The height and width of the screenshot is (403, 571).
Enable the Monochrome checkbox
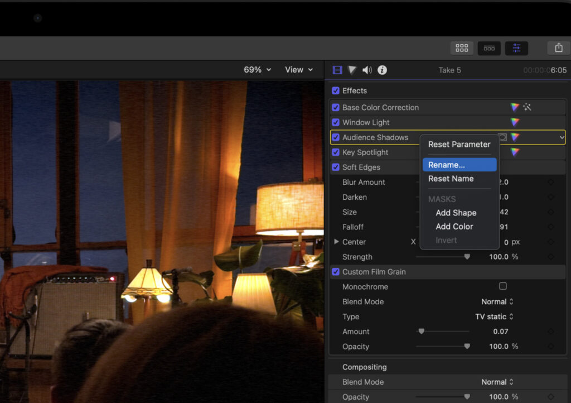point(503,286)
